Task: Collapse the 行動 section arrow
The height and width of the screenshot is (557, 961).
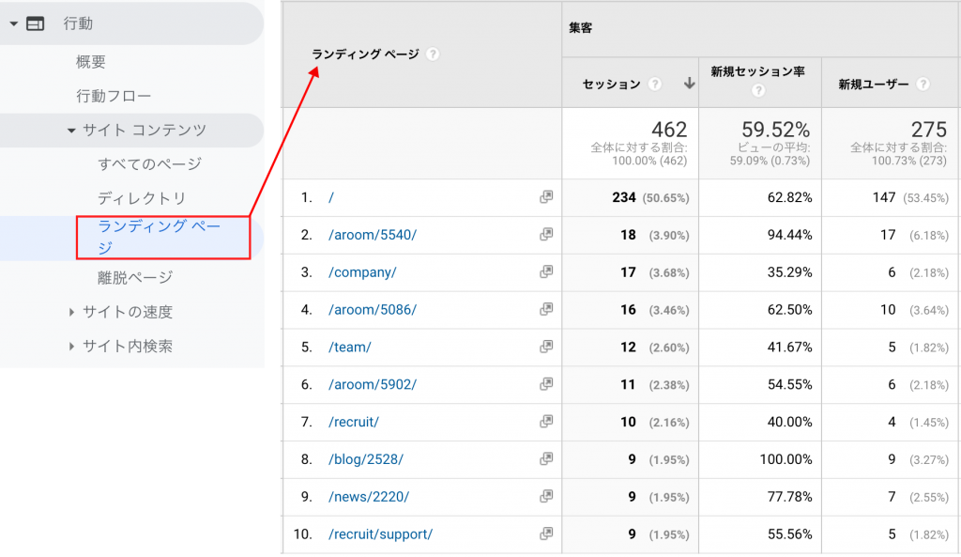Action: pos(14,24)
